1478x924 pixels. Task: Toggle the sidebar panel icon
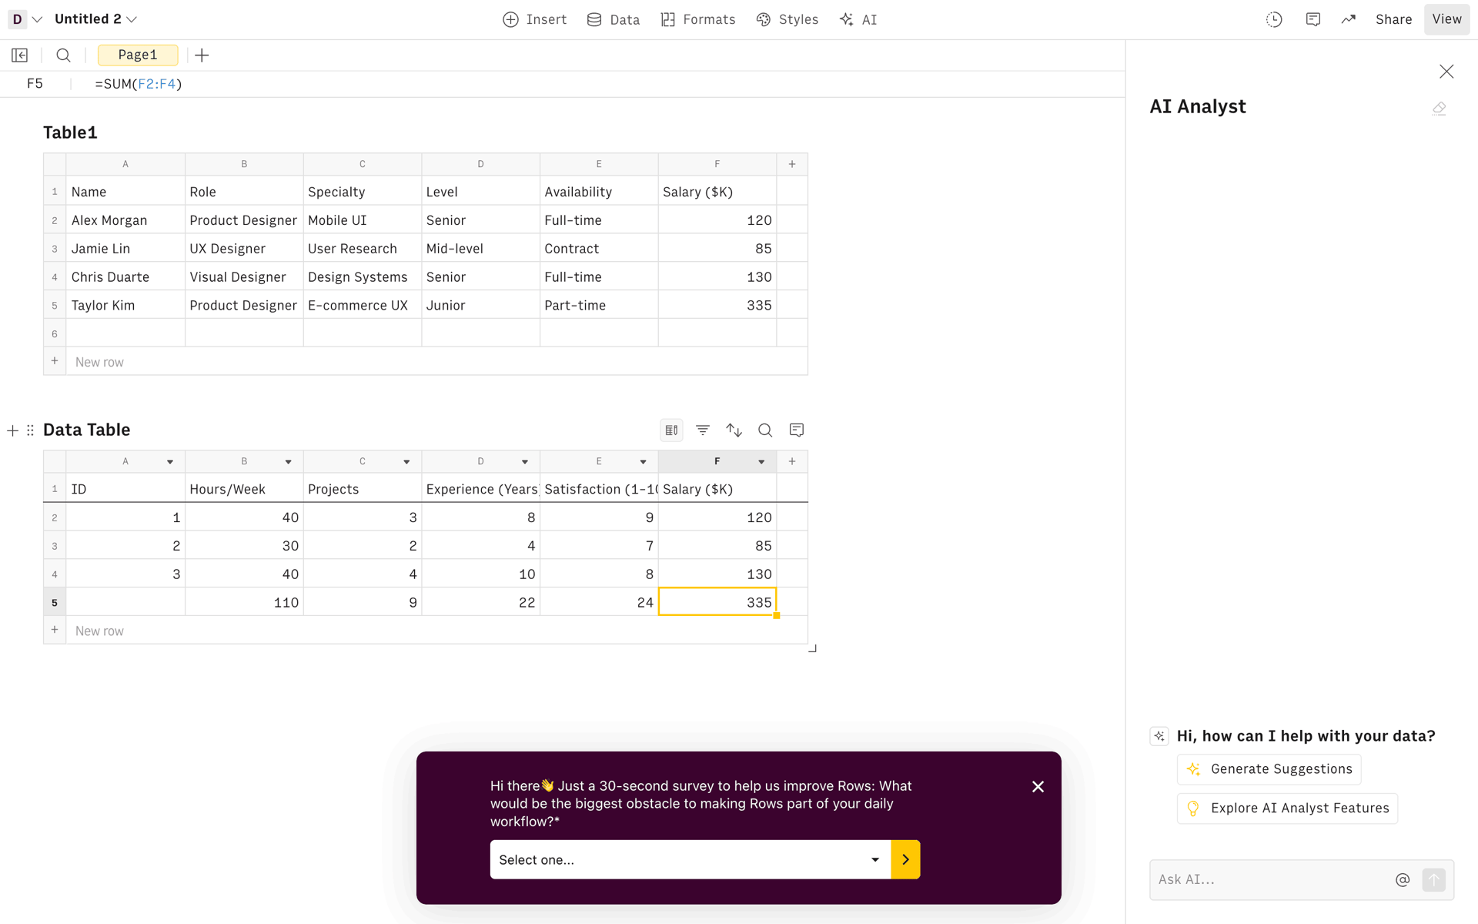coord(20,55)
